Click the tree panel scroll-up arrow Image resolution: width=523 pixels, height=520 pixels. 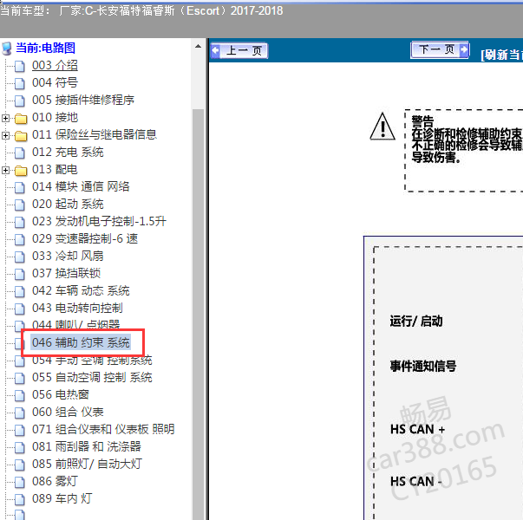(x=198, y=46)
